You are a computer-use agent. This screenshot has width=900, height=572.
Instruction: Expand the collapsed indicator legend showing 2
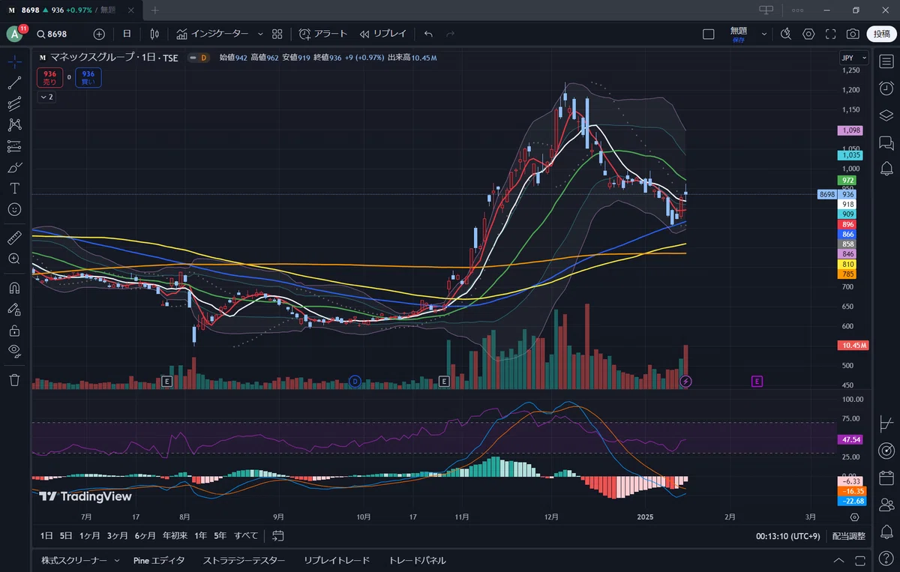46,97
